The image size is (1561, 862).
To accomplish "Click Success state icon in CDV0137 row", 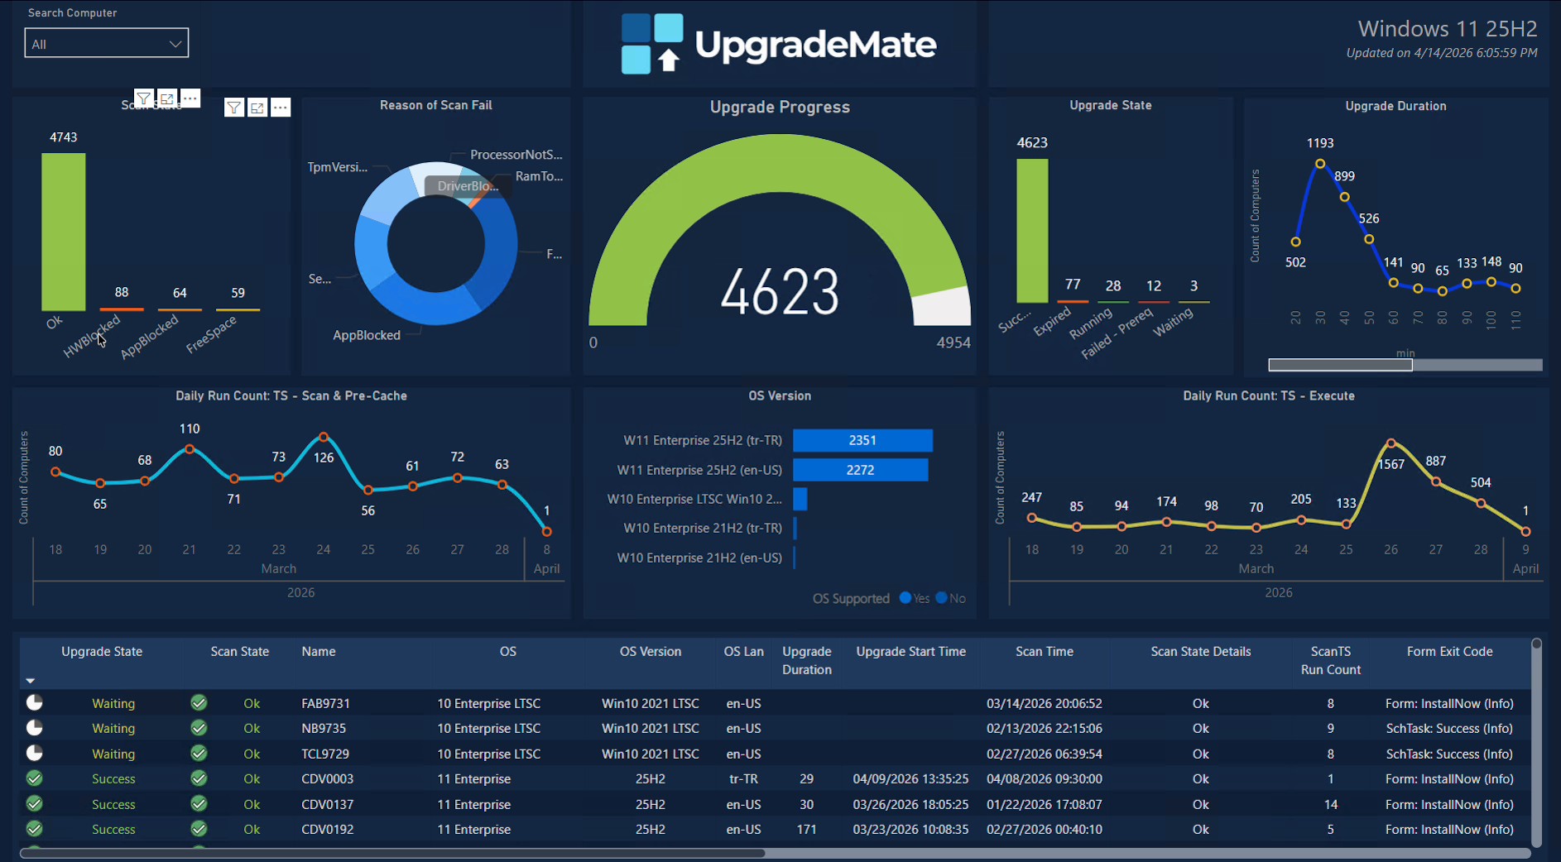I will coord(34,803).
